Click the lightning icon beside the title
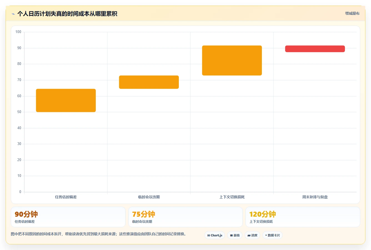The height and width of the screenshot is (250, 371). coord(13,14)
